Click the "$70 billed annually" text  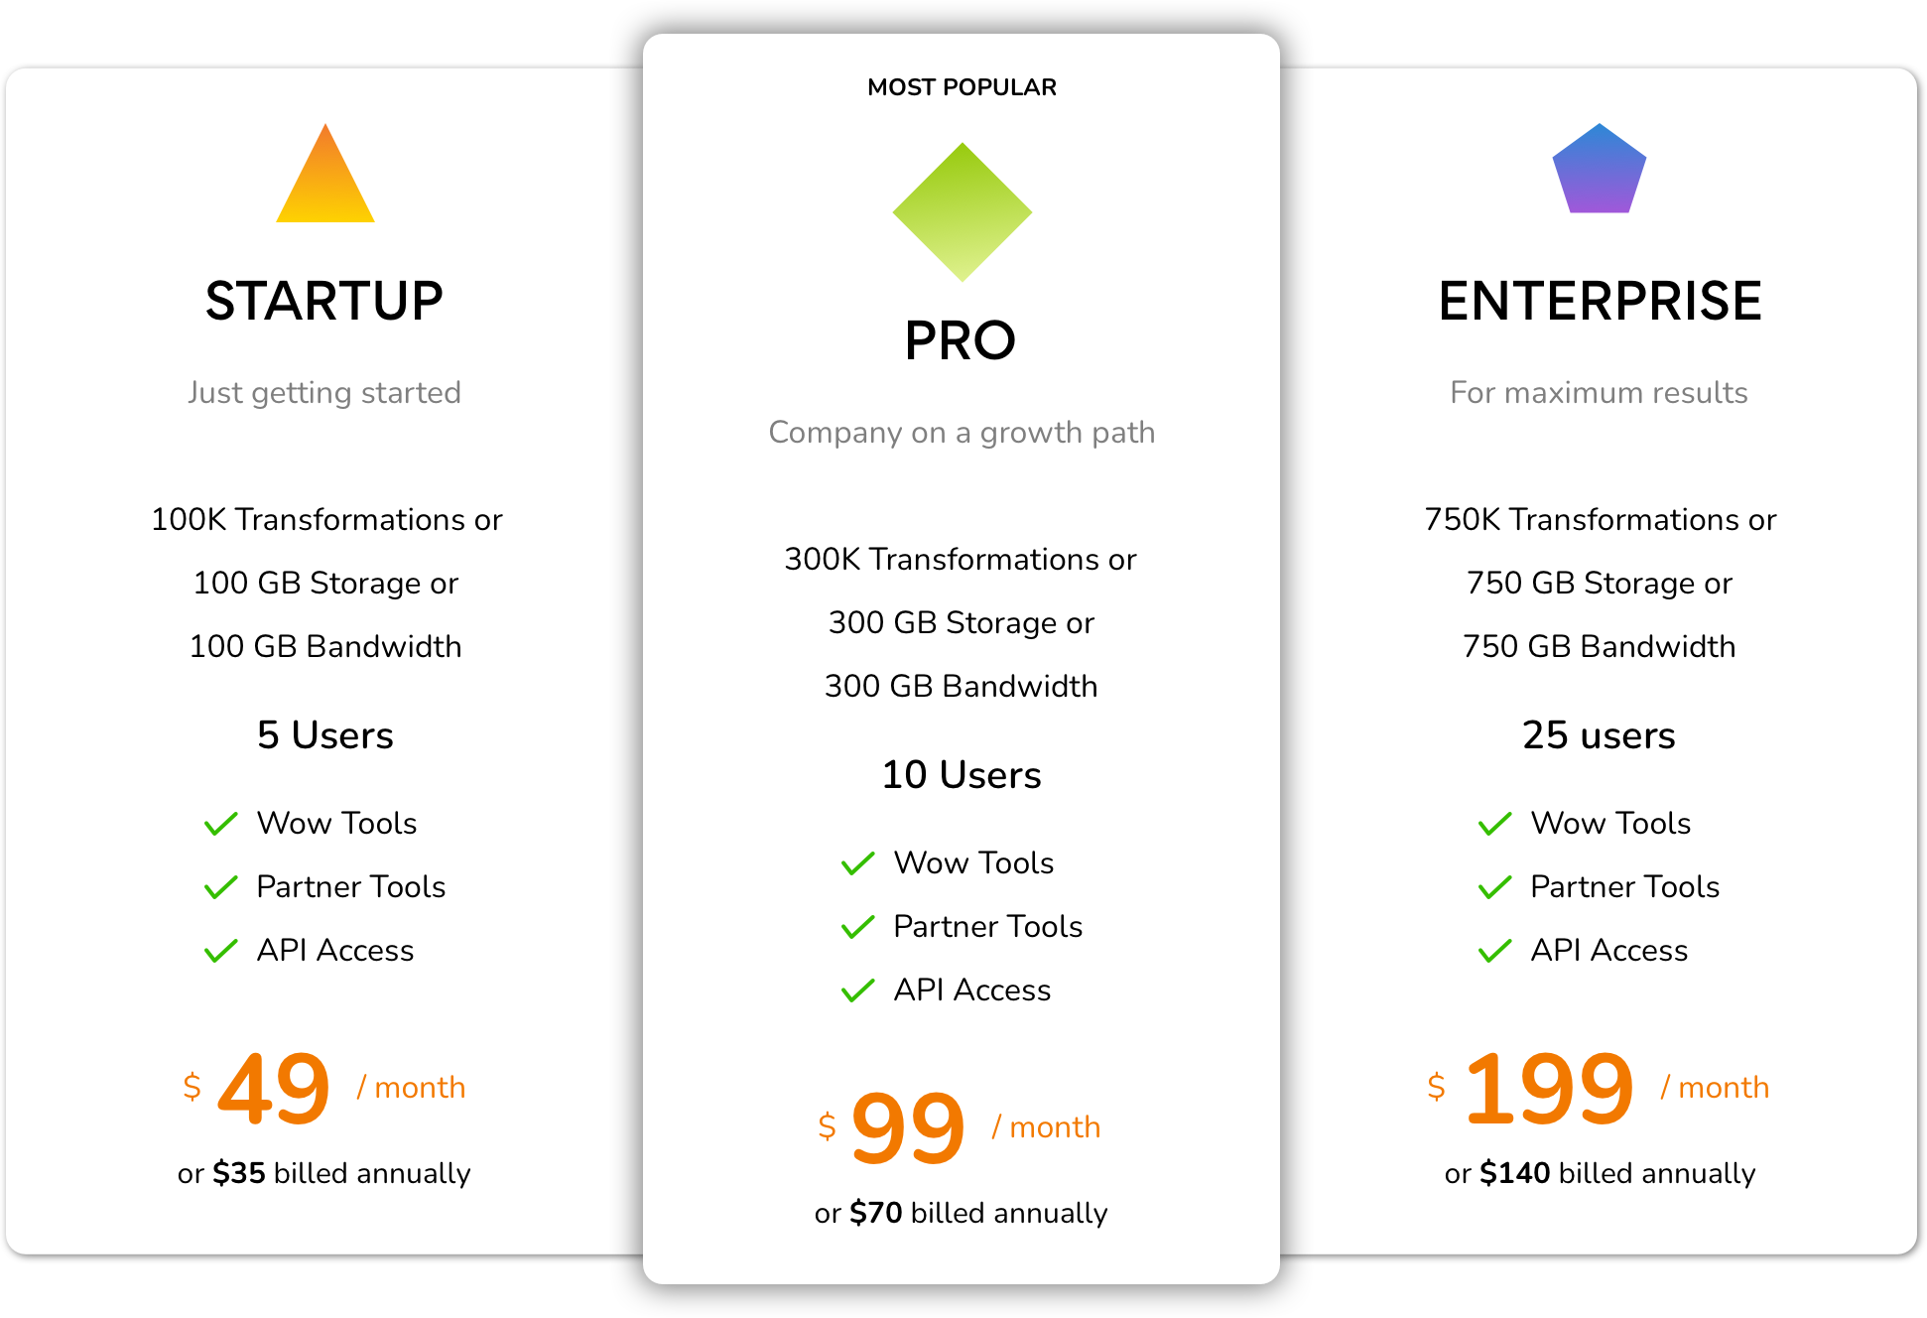point(961,1213)
